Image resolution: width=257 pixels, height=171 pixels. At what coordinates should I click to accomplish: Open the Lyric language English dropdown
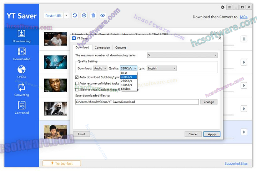(161, 68)
